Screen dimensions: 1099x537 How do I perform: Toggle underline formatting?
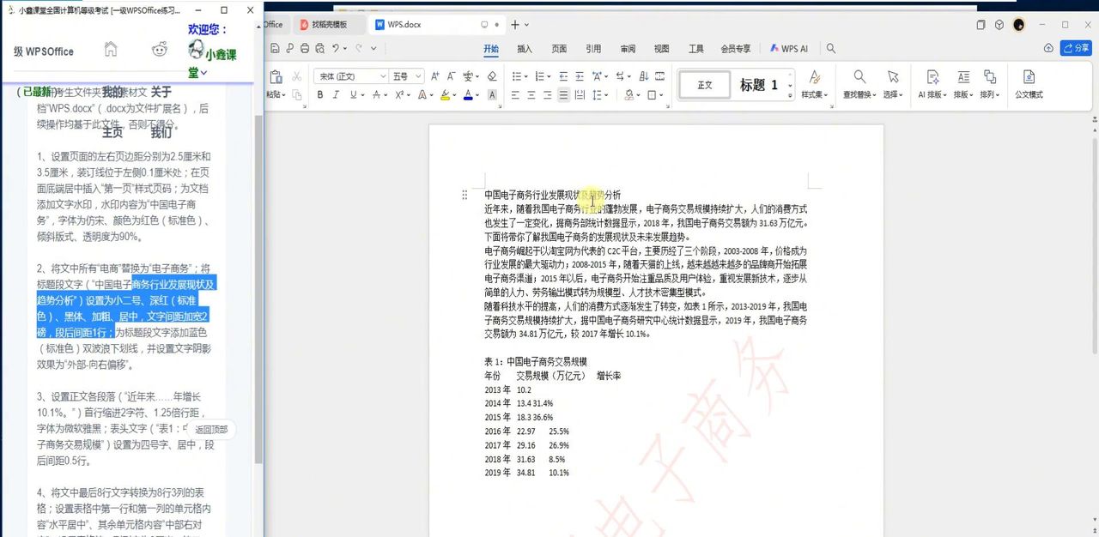351,94
